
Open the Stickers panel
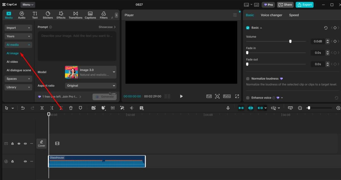pos(48,15)
